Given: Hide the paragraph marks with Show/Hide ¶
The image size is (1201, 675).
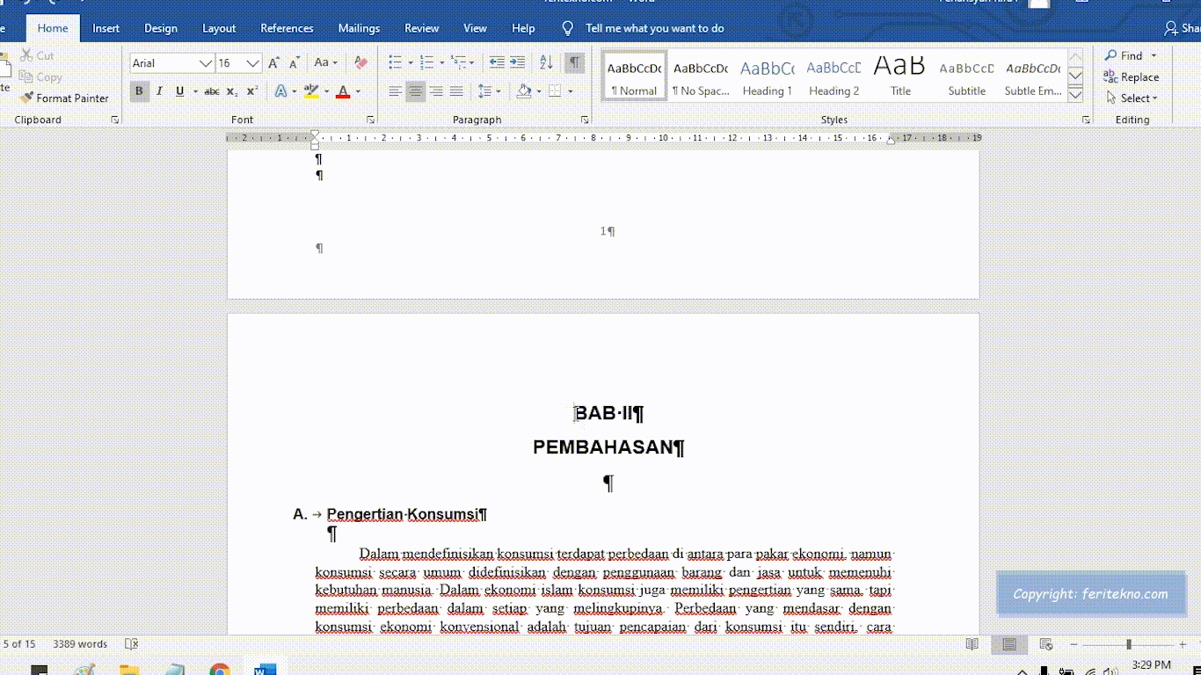Looking at the screenshot, I should click(x=574, y=63).
